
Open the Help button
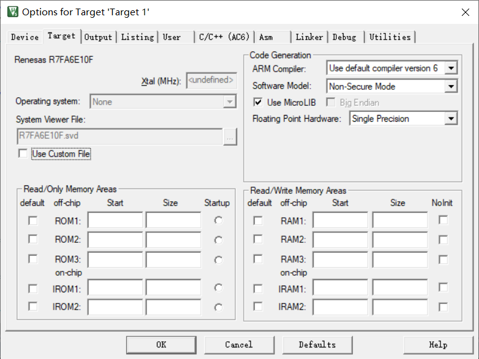pyautogui.click(x=438, y=345)
